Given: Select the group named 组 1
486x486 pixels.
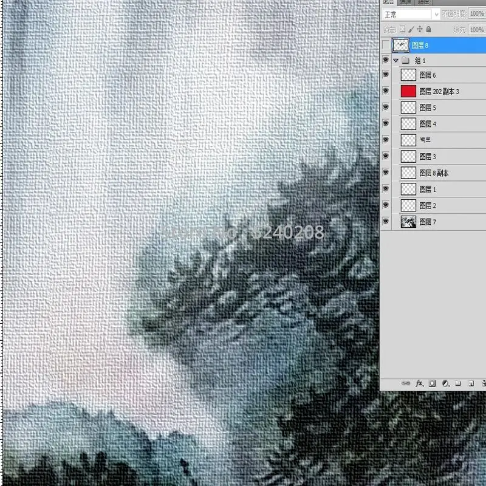Looking at the screenshot, I should point(420,61).
